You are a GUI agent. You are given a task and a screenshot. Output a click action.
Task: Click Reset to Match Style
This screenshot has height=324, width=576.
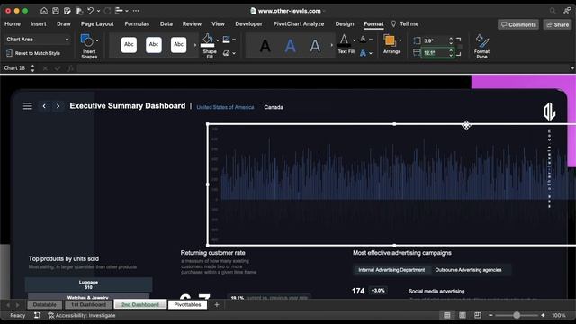(33, 53)
